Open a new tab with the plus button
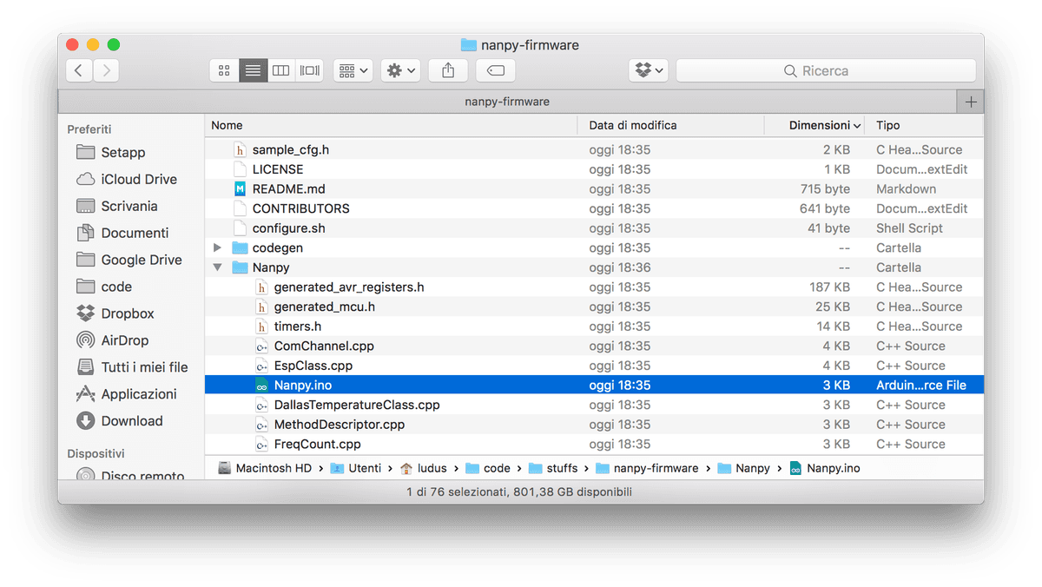The image size is (1042, 587). point(970,101)
